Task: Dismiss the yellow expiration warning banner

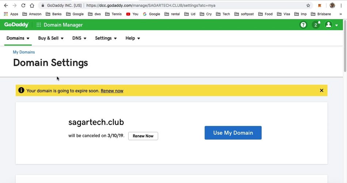Action: coord(321,90)
